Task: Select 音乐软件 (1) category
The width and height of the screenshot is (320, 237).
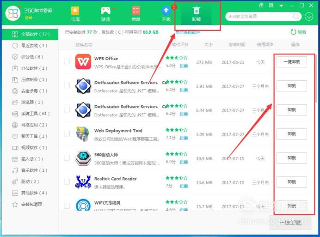Action: (x=30, y=170)
